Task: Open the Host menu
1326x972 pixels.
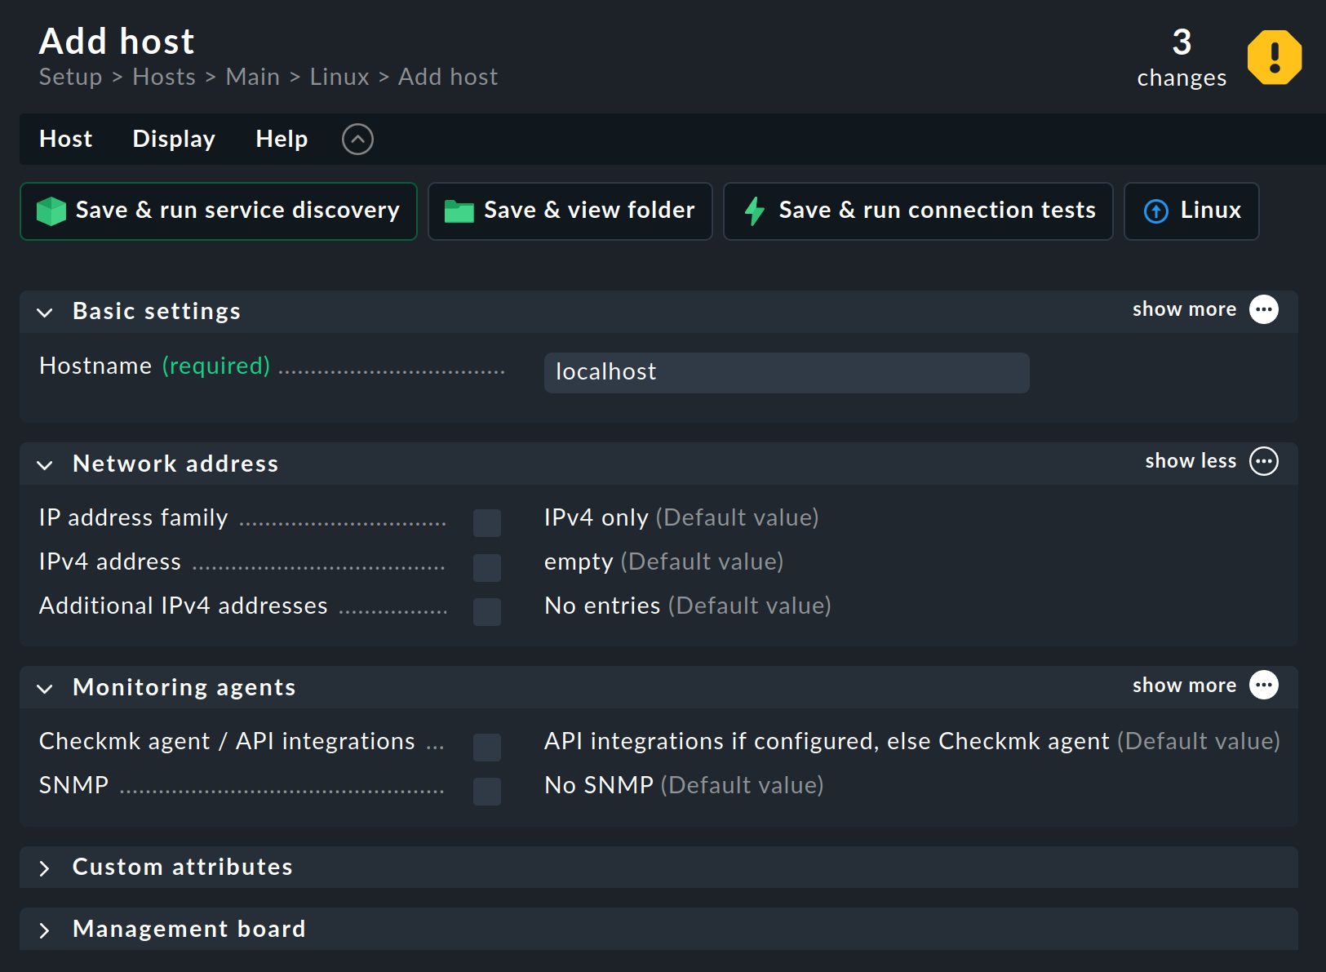Action: click(x=66, y=139)
